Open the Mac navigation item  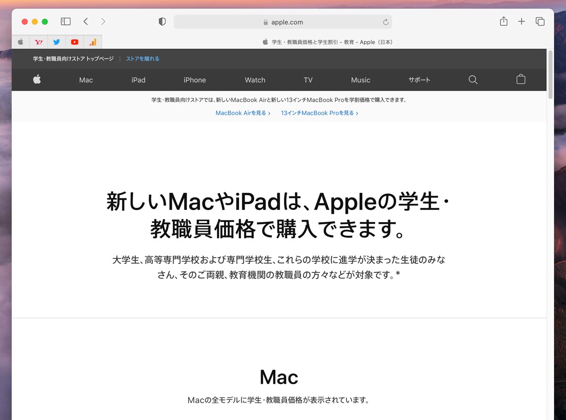(x=86, y=80)
